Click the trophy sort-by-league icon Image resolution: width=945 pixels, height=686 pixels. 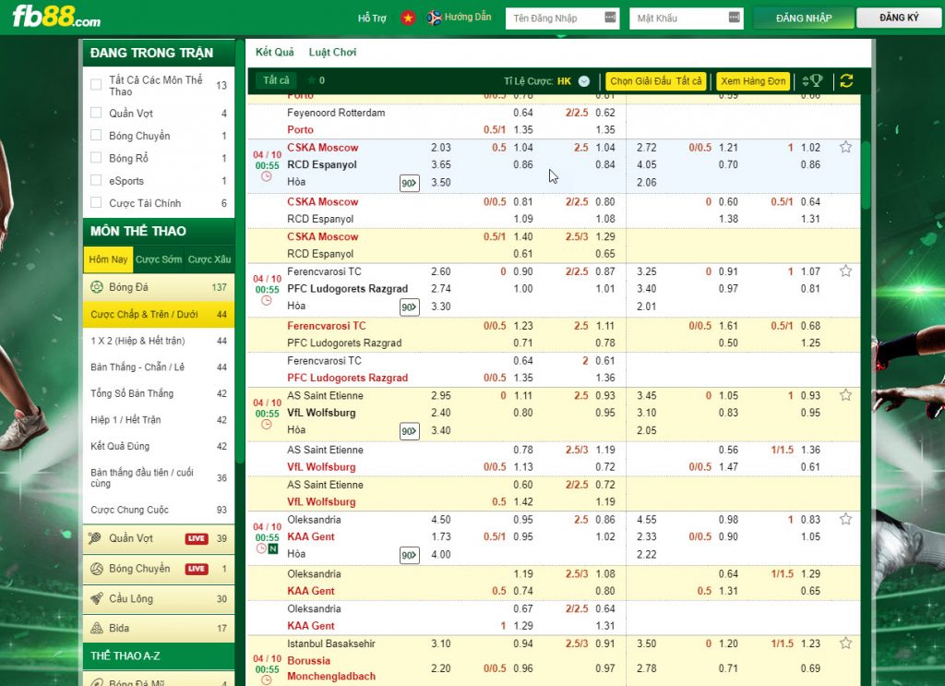[812, 81]
